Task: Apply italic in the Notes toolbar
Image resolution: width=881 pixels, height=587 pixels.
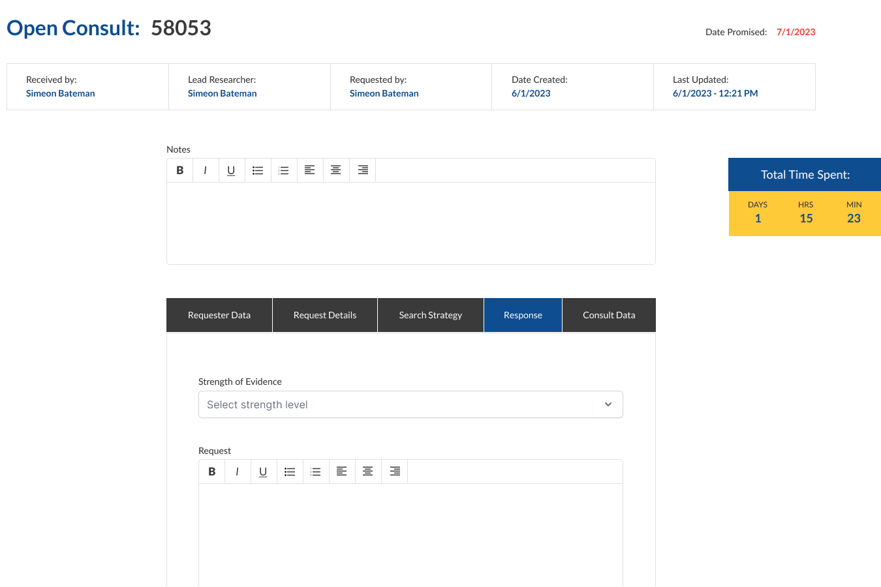Action: pyautogui.click(x=206, y=170)
